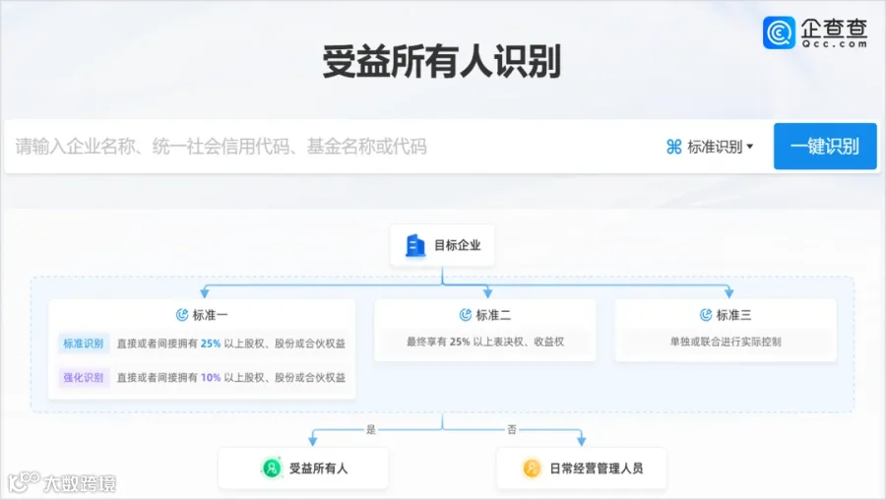Click the text with 25% 以上股权、股份或合伙权益
Image resolution: width=886 pixels, height=500 pixels.
230,344
